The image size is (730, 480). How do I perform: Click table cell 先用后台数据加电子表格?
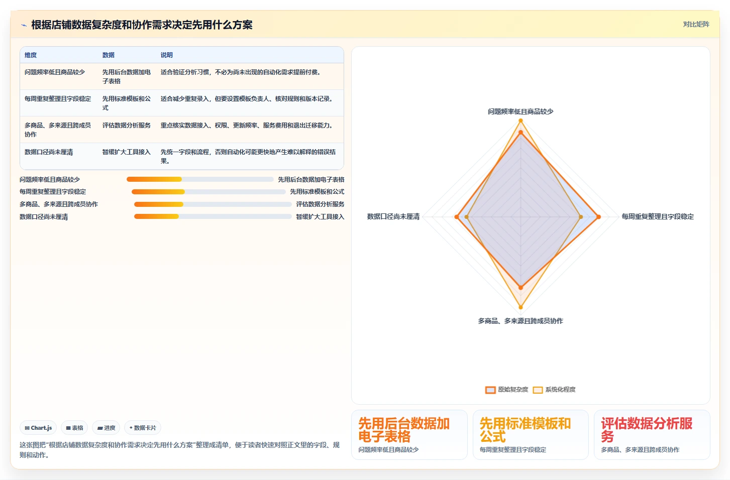coord(127,77)
